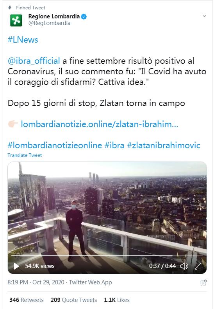214x309 pixels.
Task: Seek along the video progress bar
Action: pyautogui.click(x=107, y=255)
